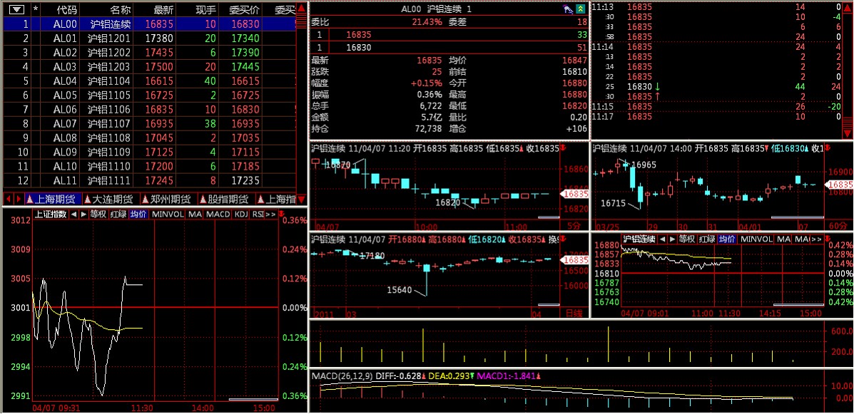Click red pin icon of 上证指数 chart
Image resolution: width=854 pixels, height=414 pixels.
280,214
